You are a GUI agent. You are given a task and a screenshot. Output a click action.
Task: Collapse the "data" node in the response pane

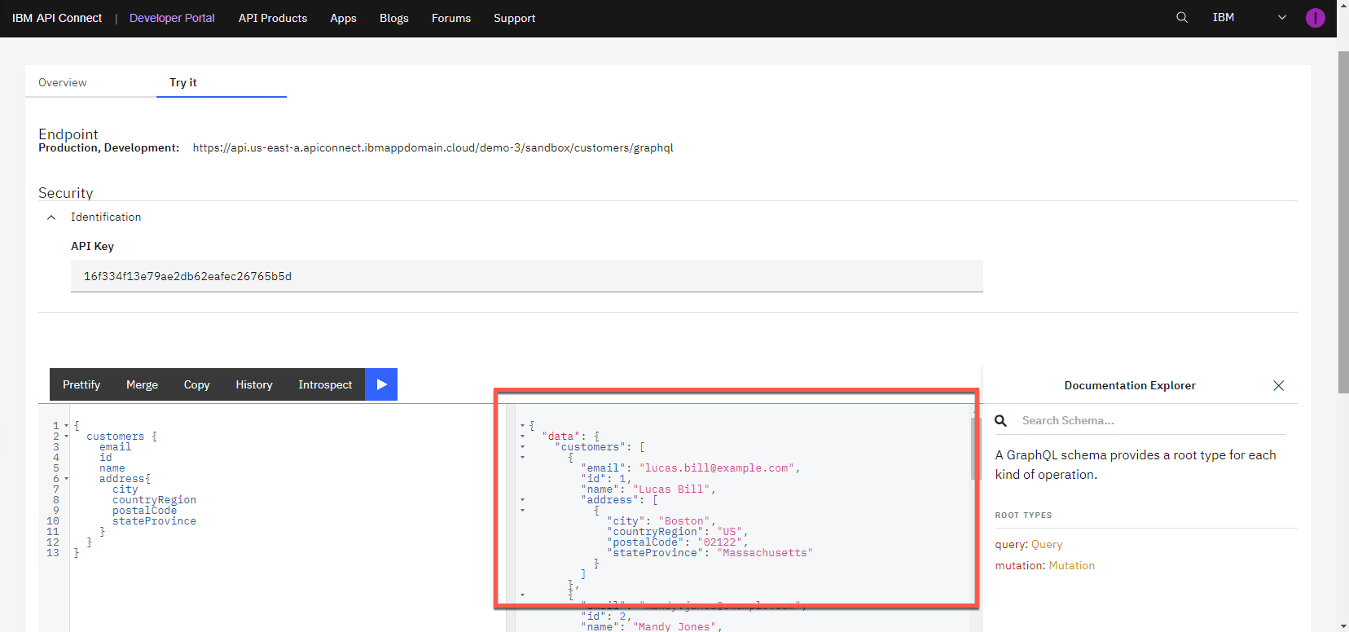click(522, 437)
